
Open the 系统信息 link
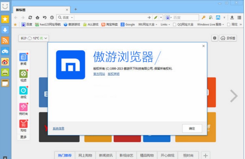point(59,129)
